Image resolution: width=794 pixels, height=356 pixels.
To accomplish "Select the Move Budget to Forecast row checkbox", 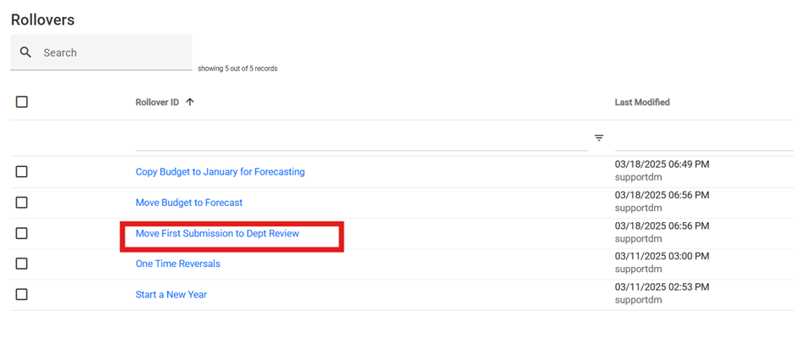I will 22,203.
